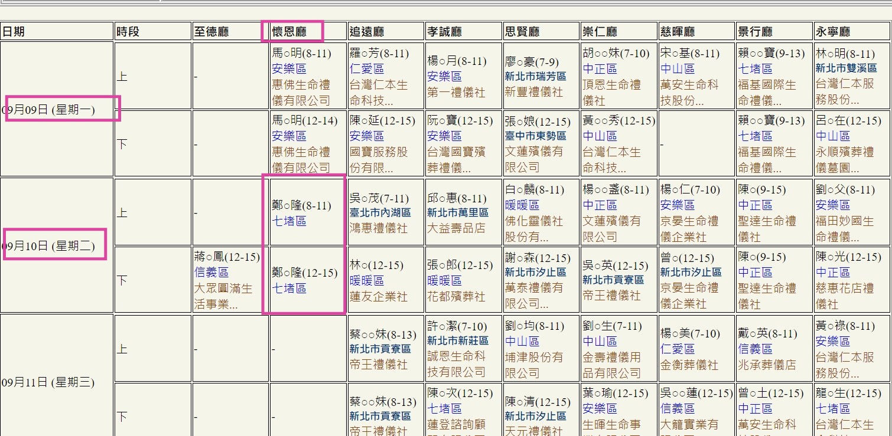Click the 09月11日 (星期三) date cell
The width and height of the screenshot is (892, 436).
point(48,382)
